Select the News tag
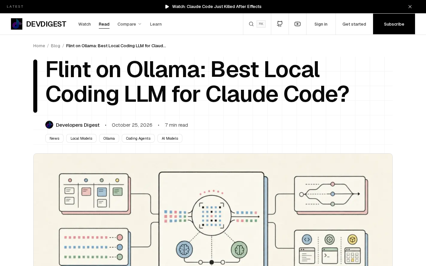The width and height of the screenshot is (426, 266). coord(54,138)
